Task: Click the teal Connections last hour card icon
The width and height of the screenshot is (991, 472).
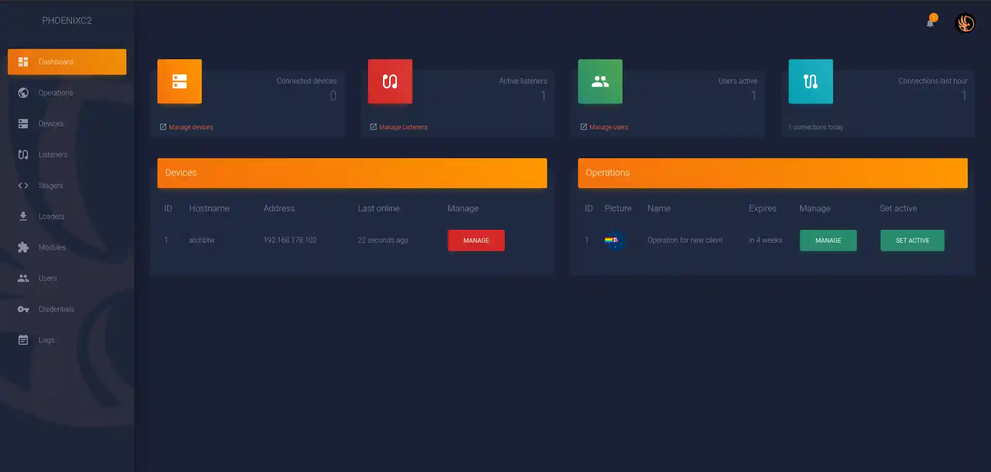Action: pyautogui.click(x=811, y=81)
